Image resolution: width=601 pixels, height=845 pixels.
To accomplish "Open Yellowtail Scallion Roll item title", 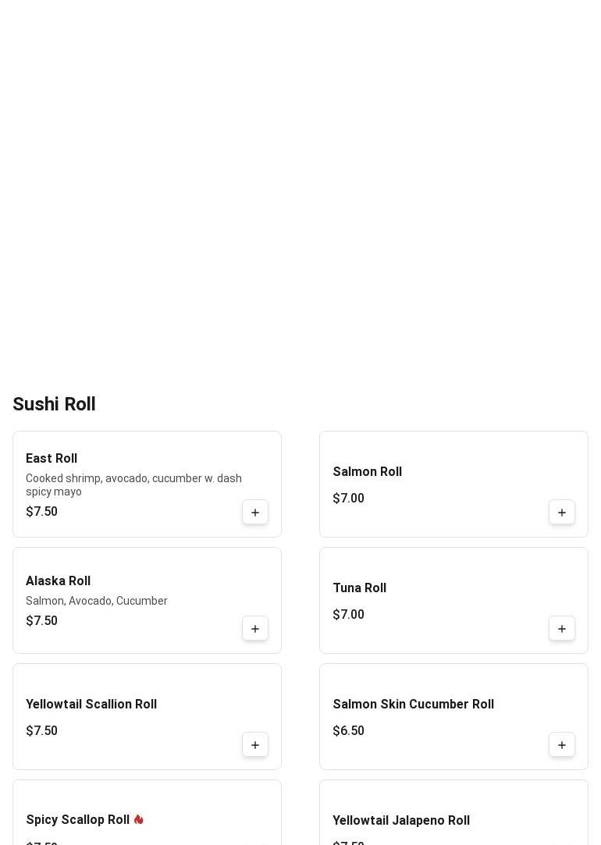I will 91,705.
